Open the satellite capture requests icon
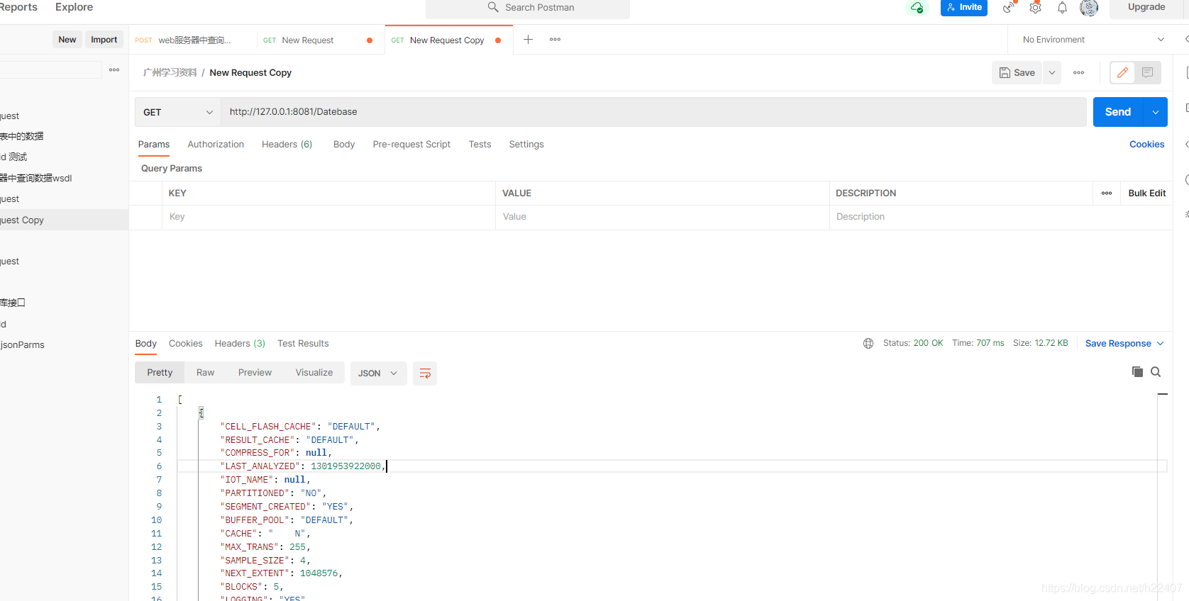 [1009, 7]
